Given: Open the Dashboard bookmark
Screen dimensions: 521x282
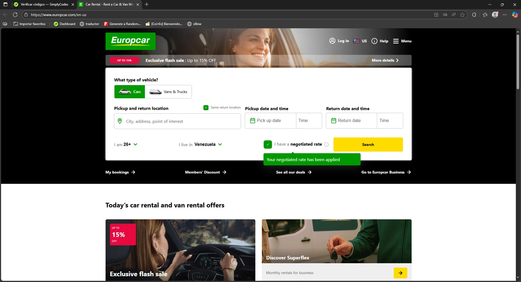Looking at the screenshot, I should [x=65, y=24].
